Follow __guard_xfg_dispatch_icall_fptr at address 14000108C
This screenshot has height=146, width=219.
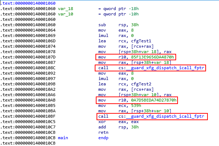(x=165, y=68)
